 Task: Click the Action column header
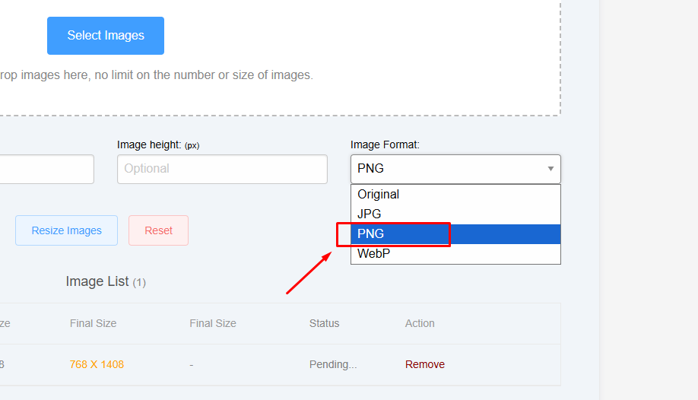point(420,323)
